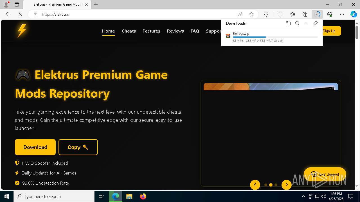Screen dimensions: 360x202
Task: Open the notification center icon
Action: pos(351,196)
